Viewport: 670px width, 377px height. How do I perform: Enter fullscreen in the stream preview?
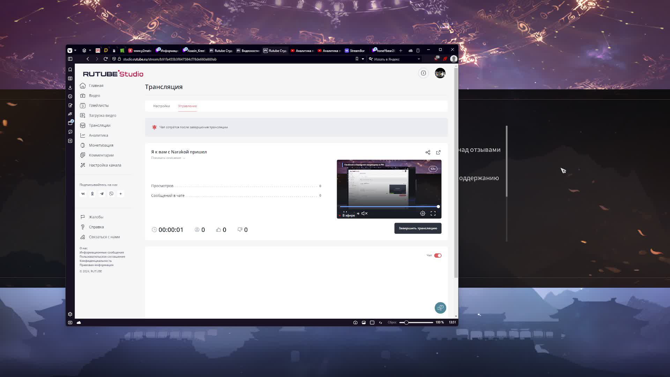[433, 213]
